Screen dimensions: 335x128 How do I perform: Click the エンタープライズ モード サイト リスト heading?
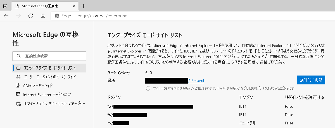pos(145,35)
